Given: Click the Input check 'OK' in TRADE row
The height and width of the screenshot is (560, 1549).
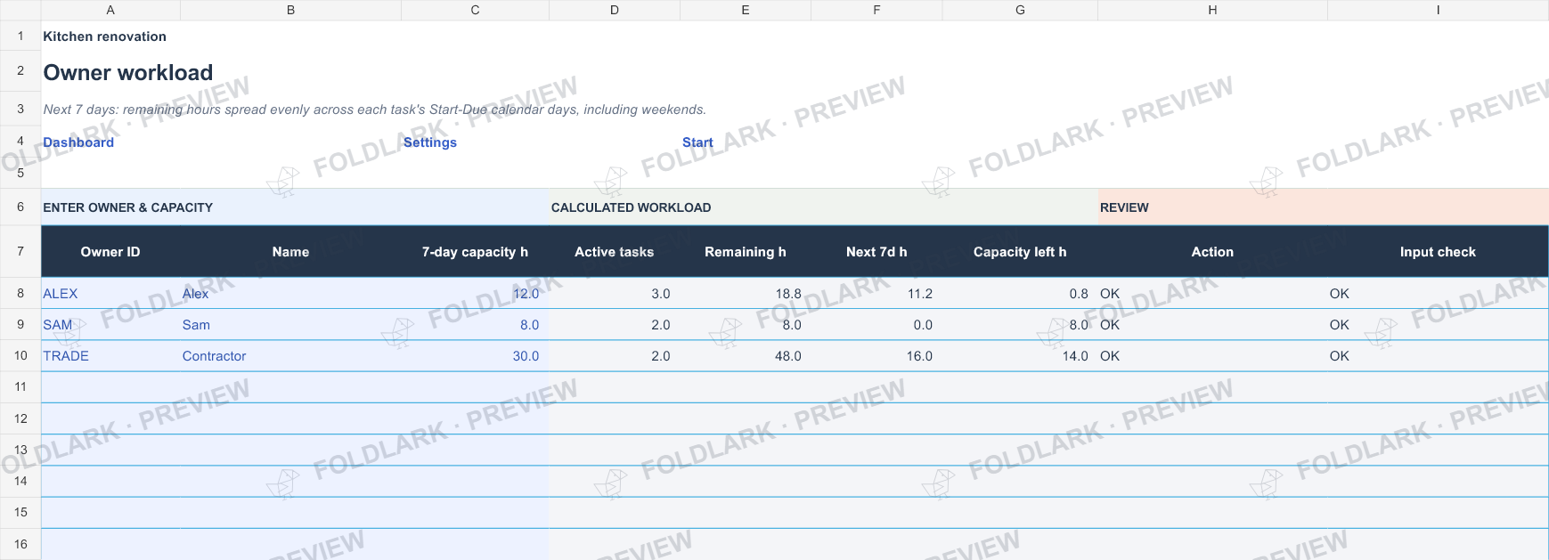Looking at the screenshot, I should 1339,356.
